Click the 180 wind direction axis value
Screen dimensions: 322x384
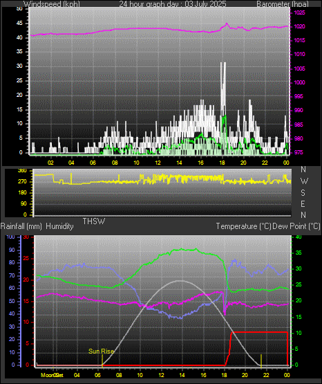[x=22, y=193]
